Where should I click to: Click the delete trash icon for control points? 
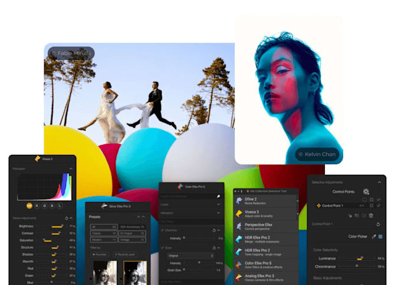[371, 216]
